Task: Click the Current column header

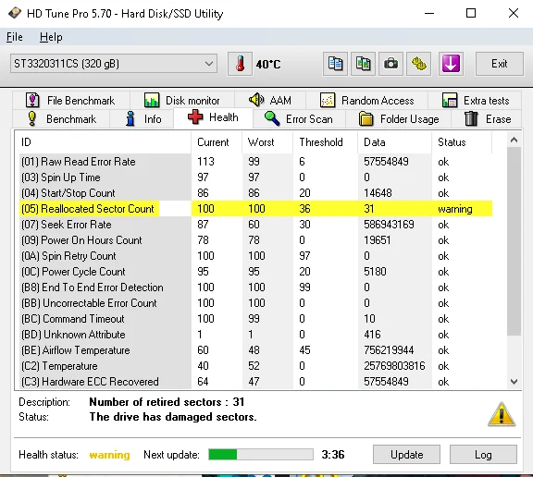Action: (x=217, y=142)
